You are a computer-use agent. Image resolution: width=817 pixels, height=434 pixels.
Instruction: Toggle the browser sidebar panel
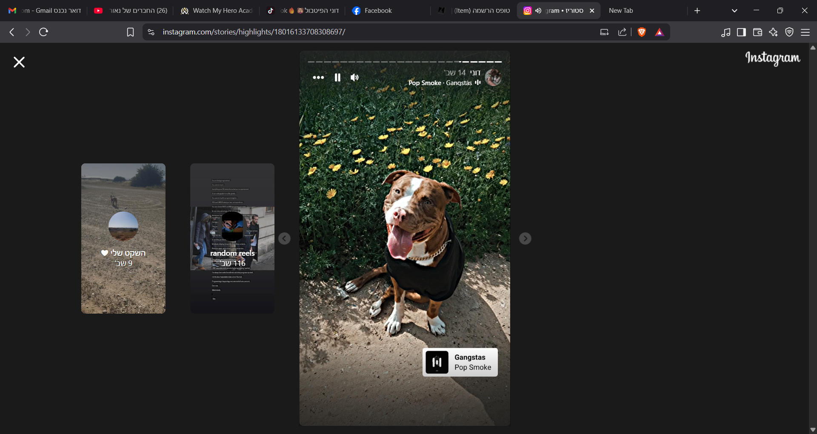741,32
